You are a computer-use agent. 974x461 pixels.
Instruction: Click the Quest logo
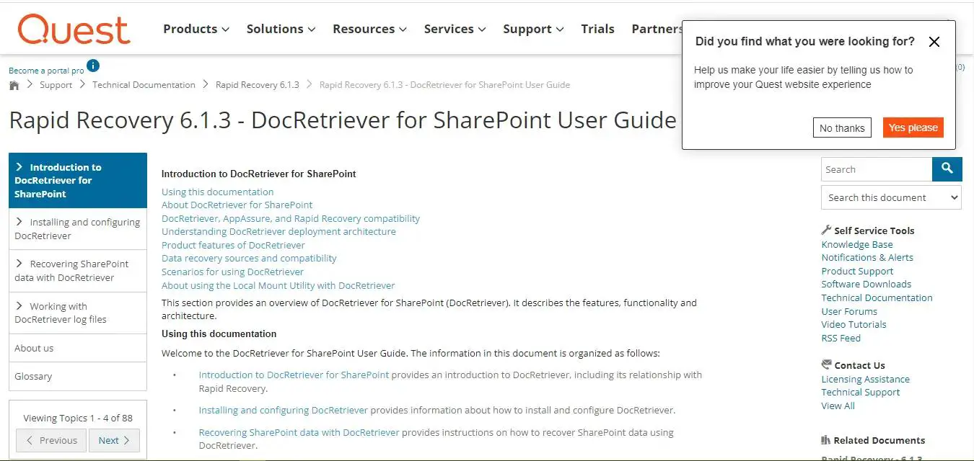click(74, 30)
